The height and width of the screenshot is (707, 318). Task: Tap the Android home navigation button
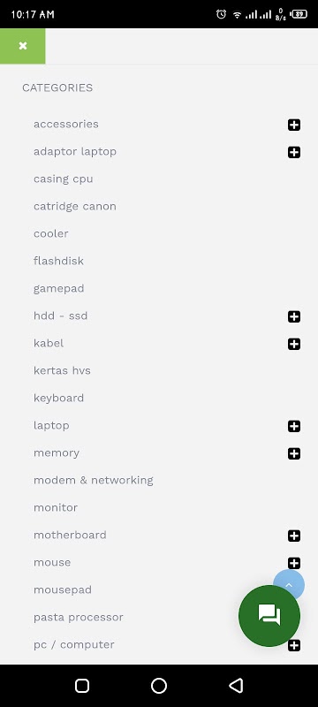(x=159, y=686)
